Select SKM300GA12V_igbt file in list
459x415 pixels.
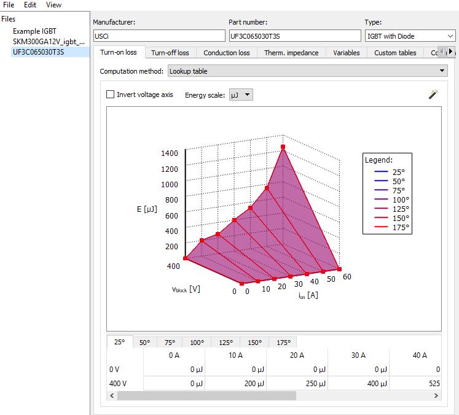coord(49,42)
